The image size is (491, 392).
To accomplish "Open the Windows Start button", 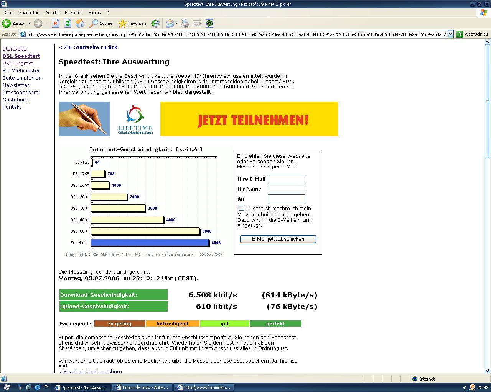I will (x=7, y=387).
